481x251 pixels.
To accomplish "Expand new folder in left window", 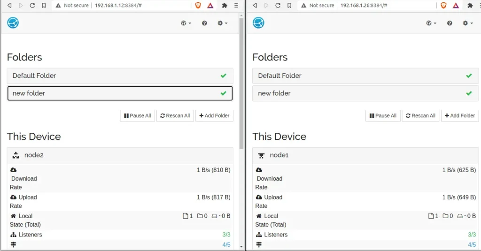I will pyautogui.click(x=120, y=93).
